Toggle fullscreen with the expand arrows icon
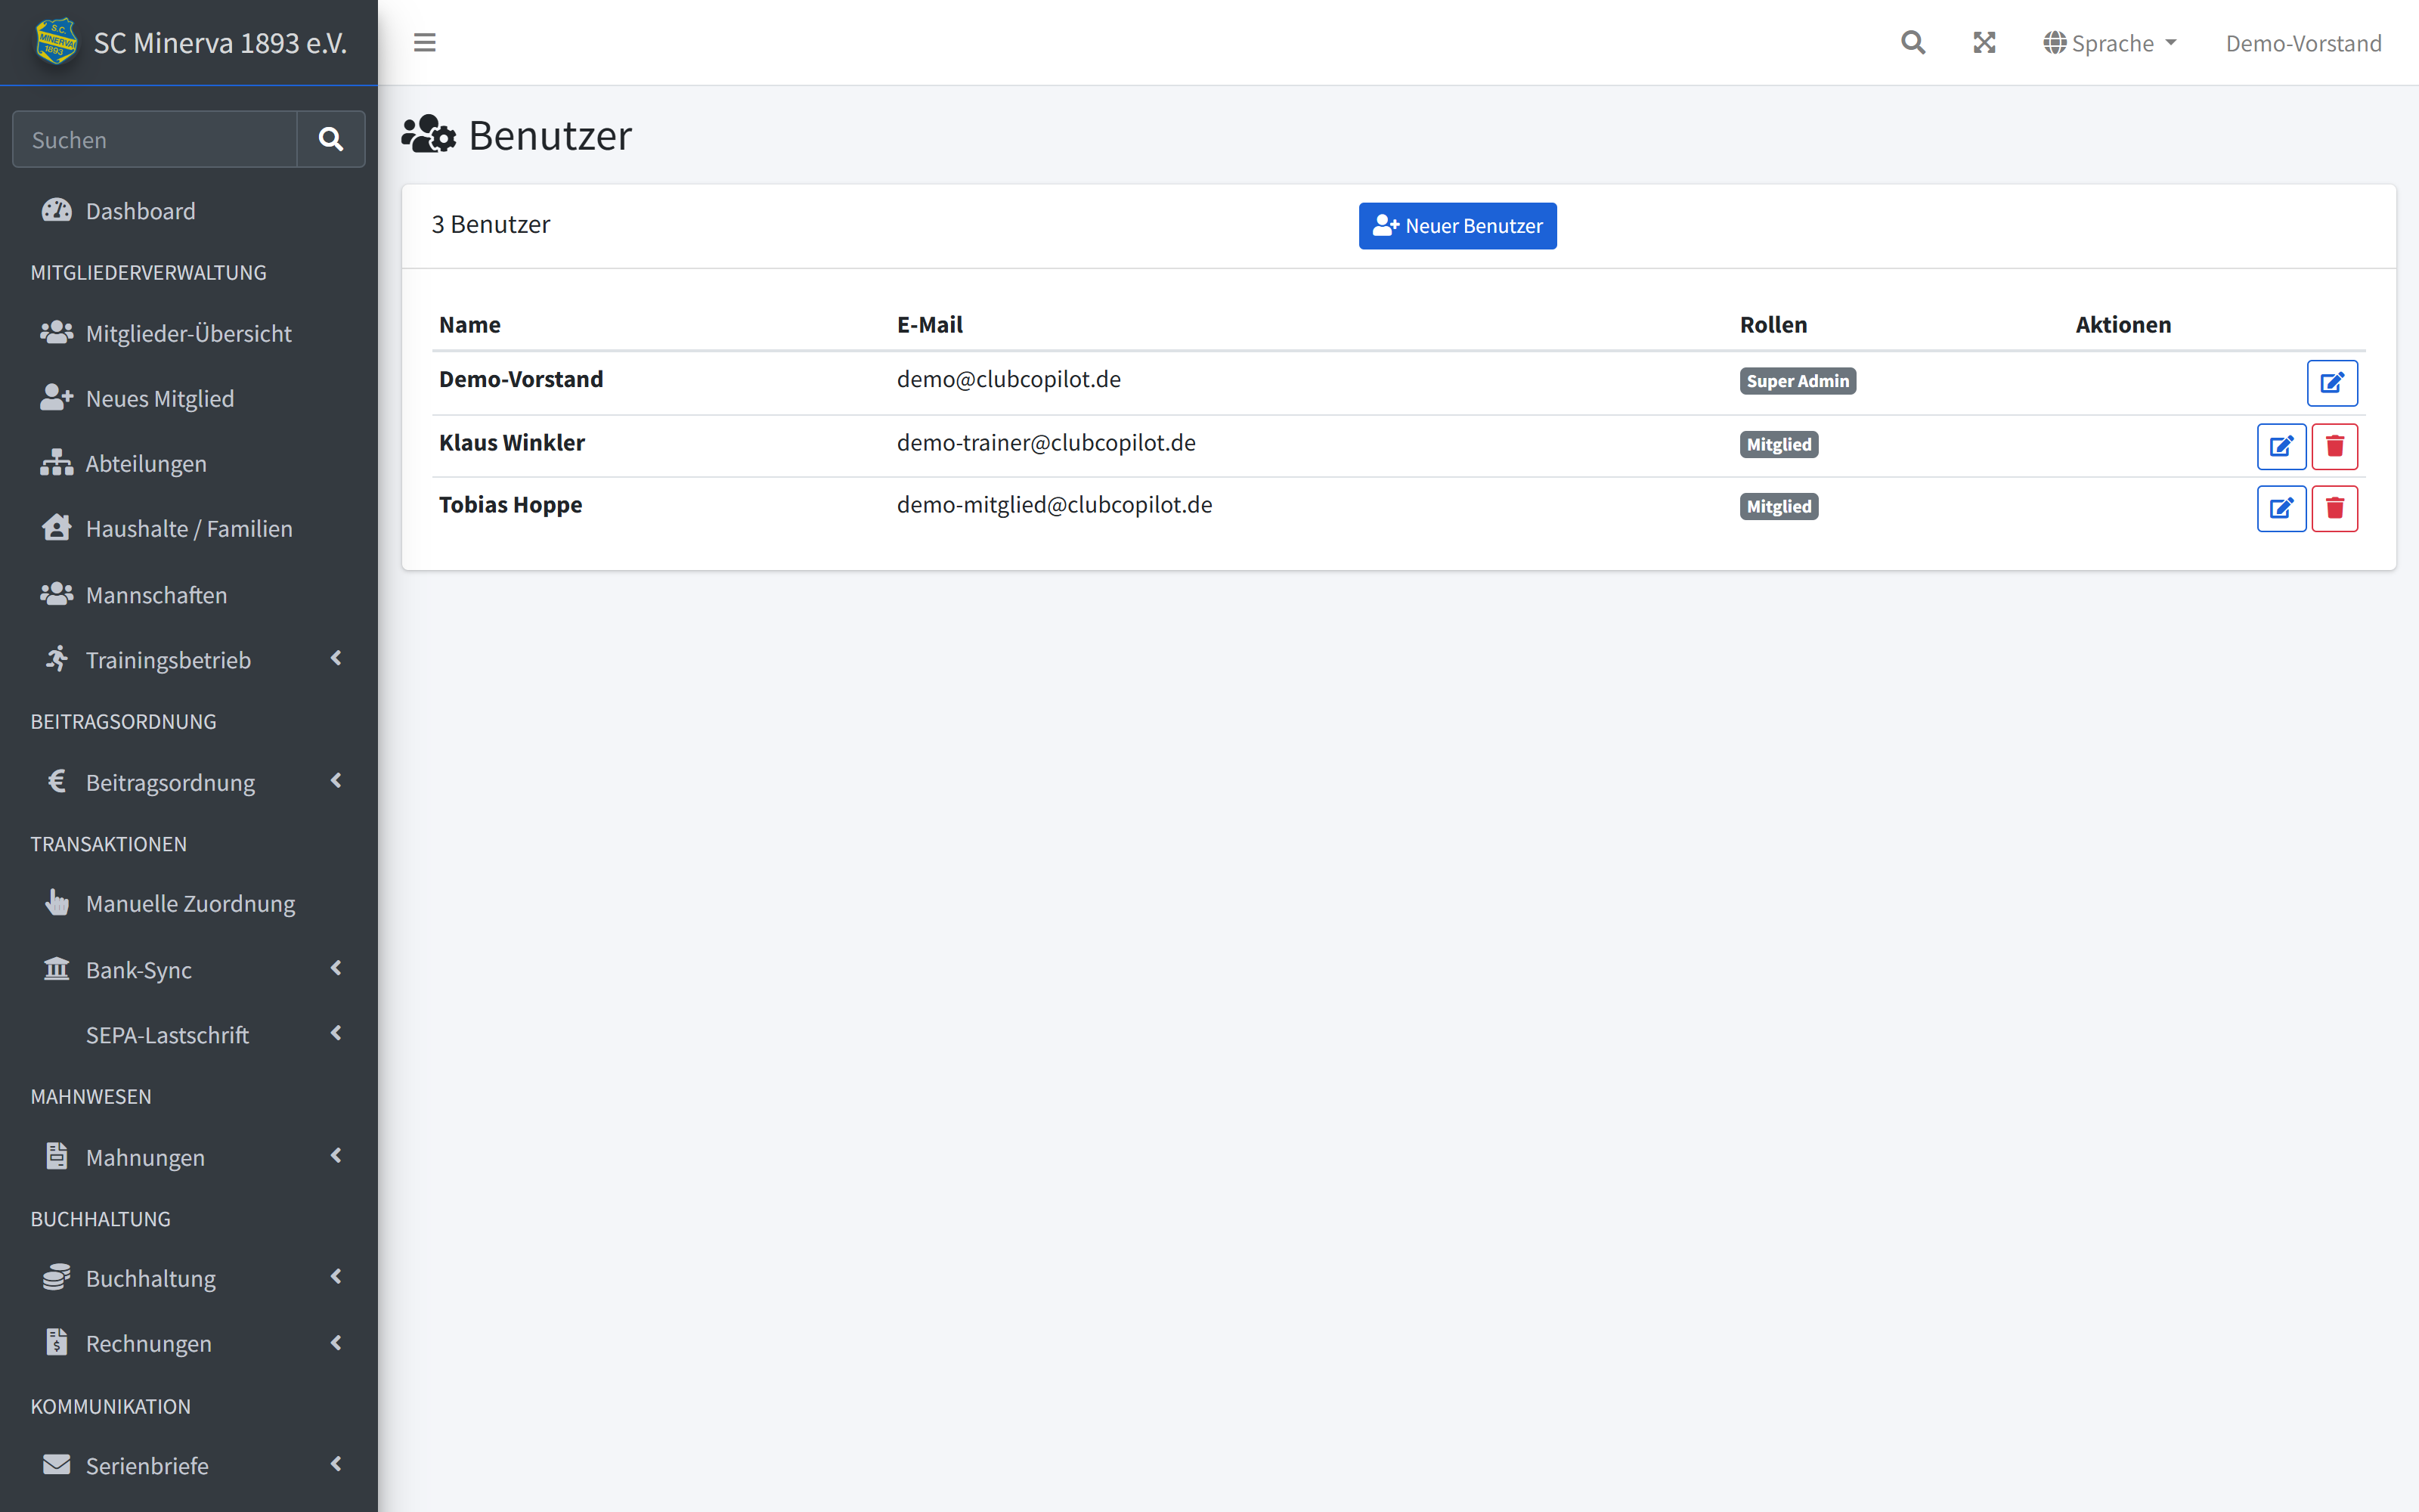Viewport: 2419px width, 1512px height. pyautogui.click(x=1984, y=42)
